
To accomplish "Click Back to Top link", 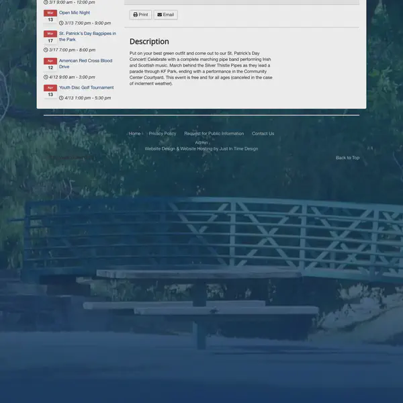I will tap(347, 158).
